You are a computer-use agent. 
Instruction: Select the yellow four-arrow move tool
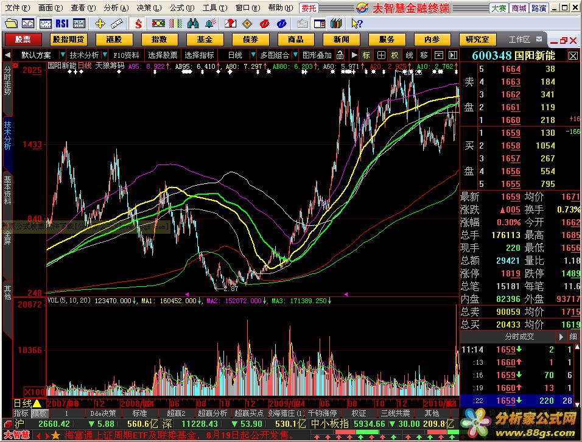click(100, 24)
